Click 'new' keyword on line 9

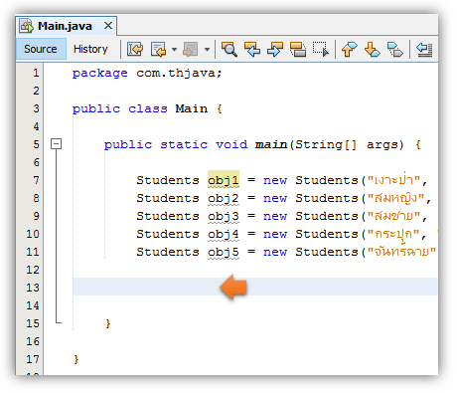point(275,216)
